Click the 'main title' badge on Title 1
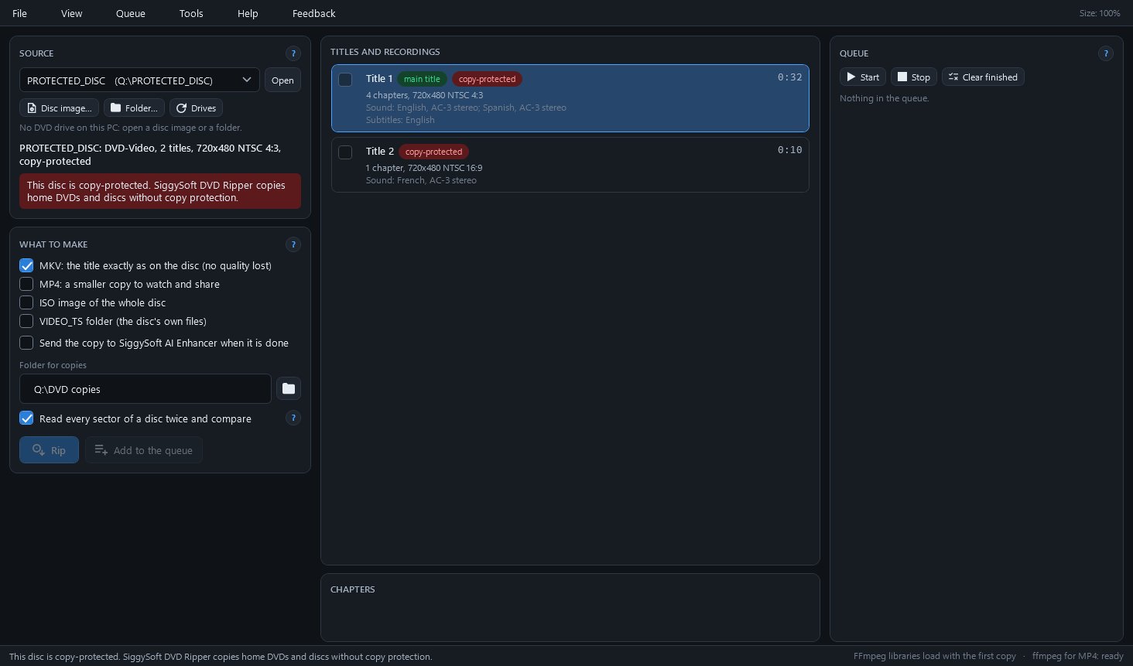 422,79
